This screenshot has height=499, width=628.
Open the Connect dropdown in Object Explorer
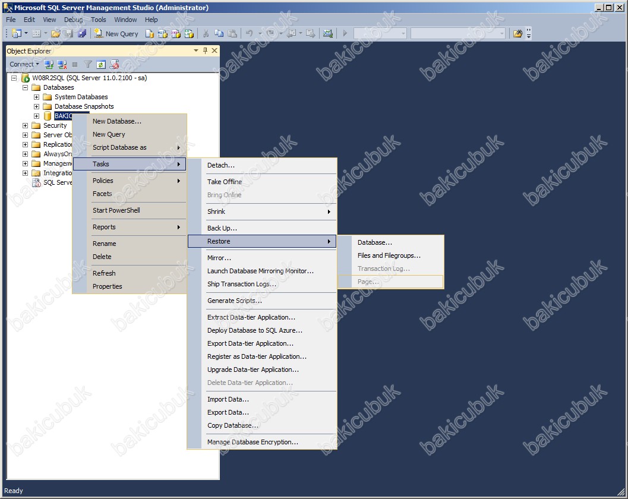point(24,64)
